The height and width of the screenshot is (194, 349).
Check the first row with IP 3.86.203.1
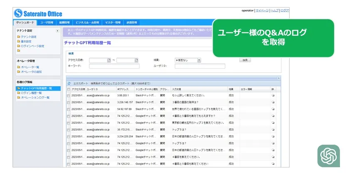[69, 96]
